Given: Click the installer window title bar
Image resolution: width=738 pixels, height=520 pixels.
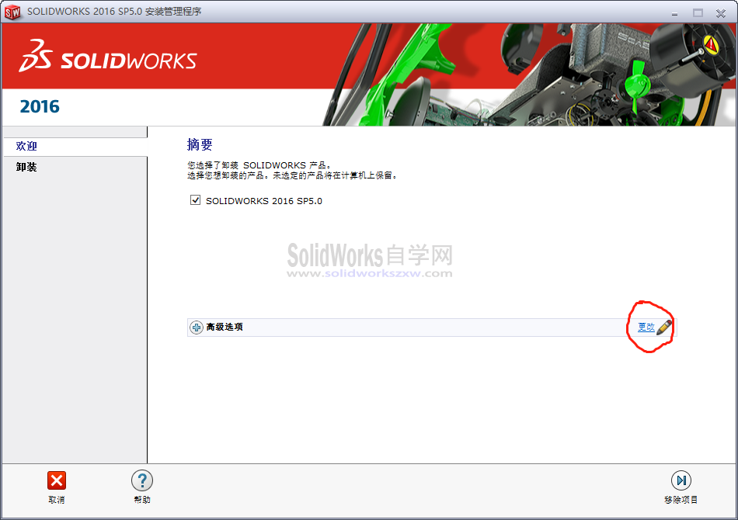Looking at the screenshot, I should point(350,12).
